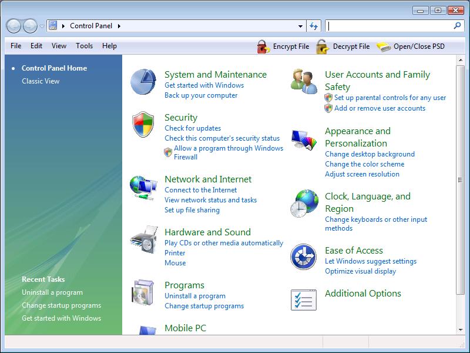Open Set up file sharing
This screenshot has height=353, width=470.
point(192,210)
